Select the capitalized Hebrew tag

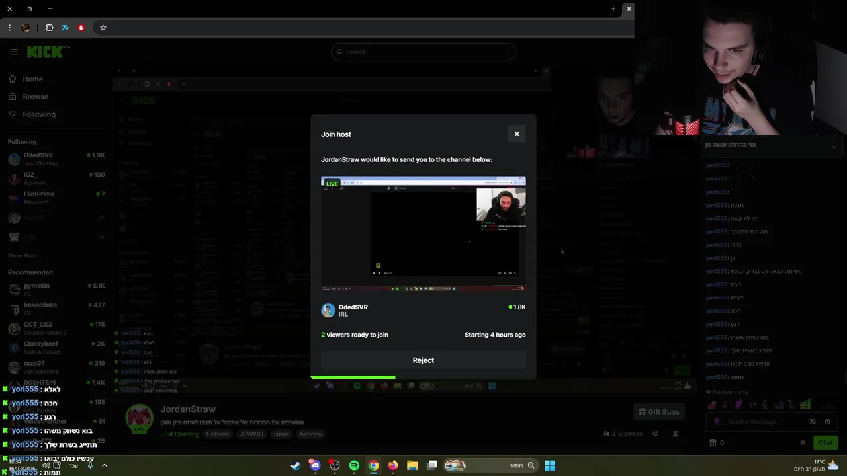tap(218, 434)
